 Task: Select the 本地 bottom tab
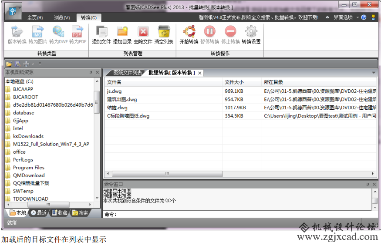point(18,213)
